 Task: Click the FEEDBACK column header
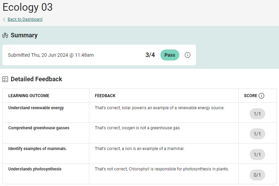[x=105, y=96]
